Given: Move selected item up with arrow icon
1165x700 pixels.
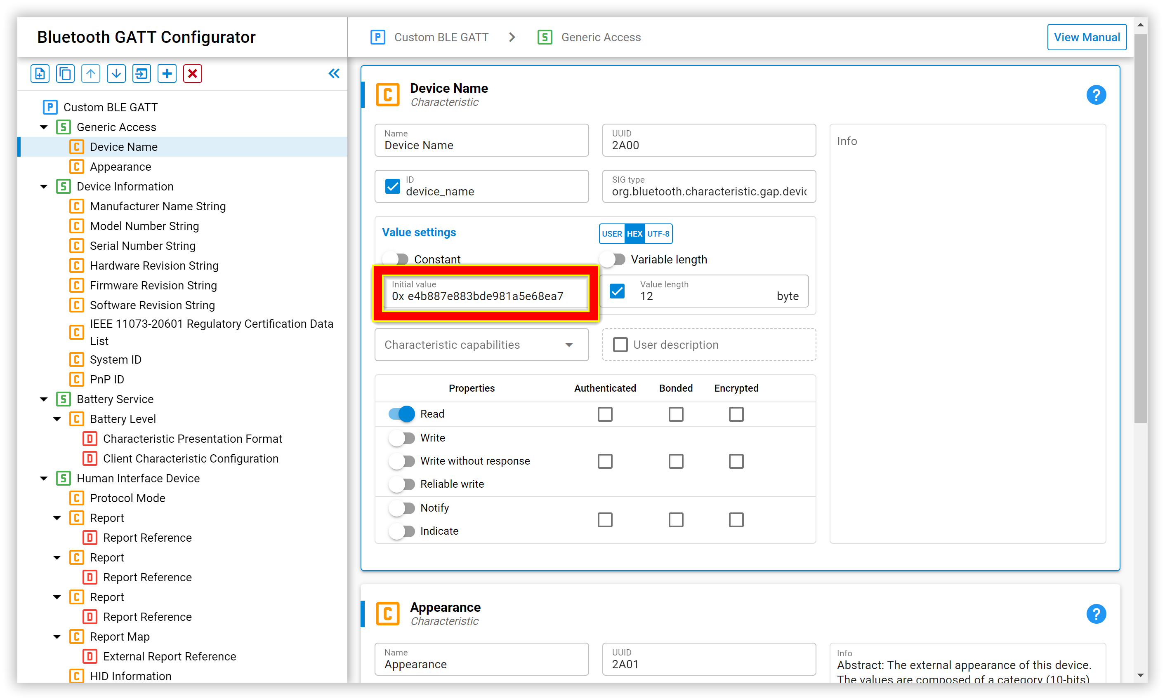Looking at the screenshot, I should tap(91, 73).
